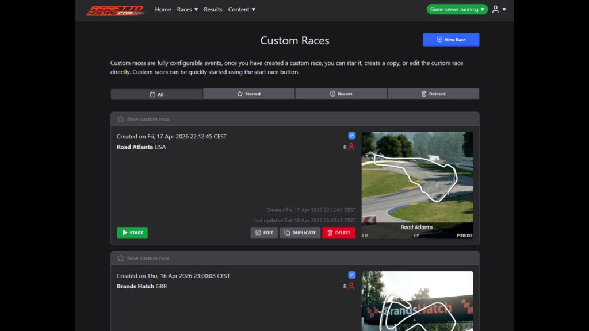Screen dimensions: 589x331
Task: Click 'Created on Fri, 17 Apr 2026 22:12:45 CEST'
Action: [x=171, y=137]
